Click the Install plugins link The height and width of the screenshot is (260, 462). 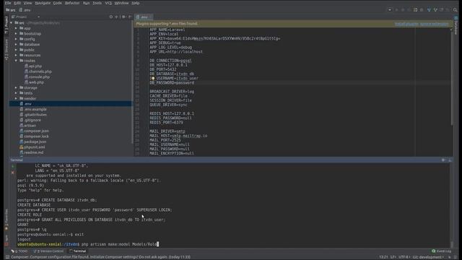406,24
